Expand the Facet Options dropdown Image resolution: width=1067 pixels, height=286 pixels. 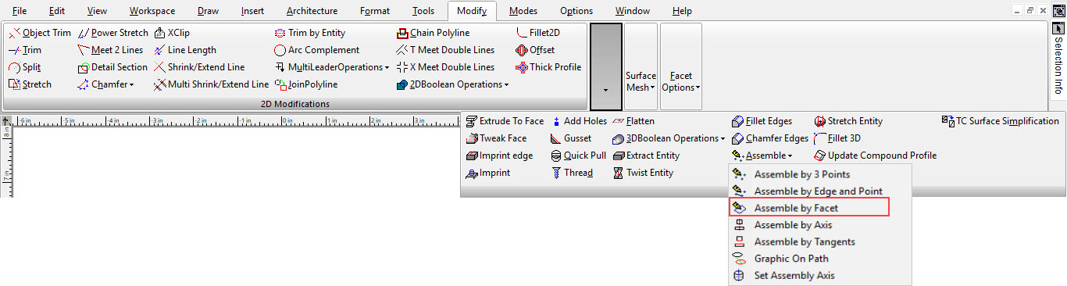[x=681, y=66]
